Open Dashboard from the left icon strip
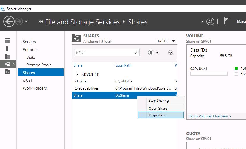 point(7,41)
